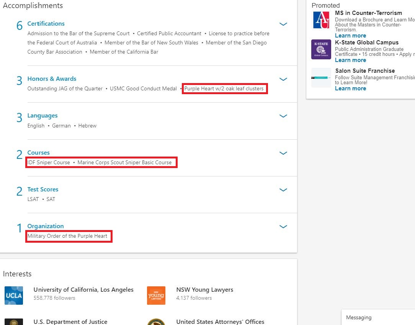The image size is (415, 325).
Task: Expand the Courses section chevron
Action: (283, 153)
